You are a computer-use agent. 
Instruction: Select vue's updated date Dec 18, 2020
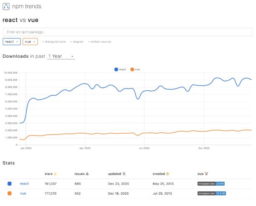118,193
